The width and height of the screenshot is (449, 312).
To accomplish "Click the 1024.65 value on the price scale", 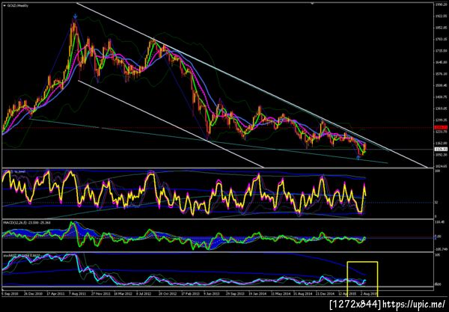I will click(x=441, y=166).
